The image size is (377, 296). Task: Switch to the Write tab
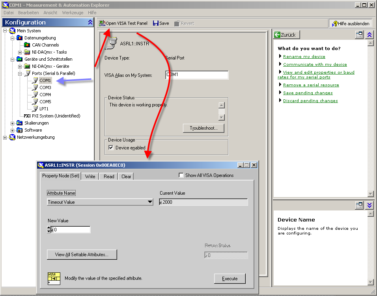90,176
